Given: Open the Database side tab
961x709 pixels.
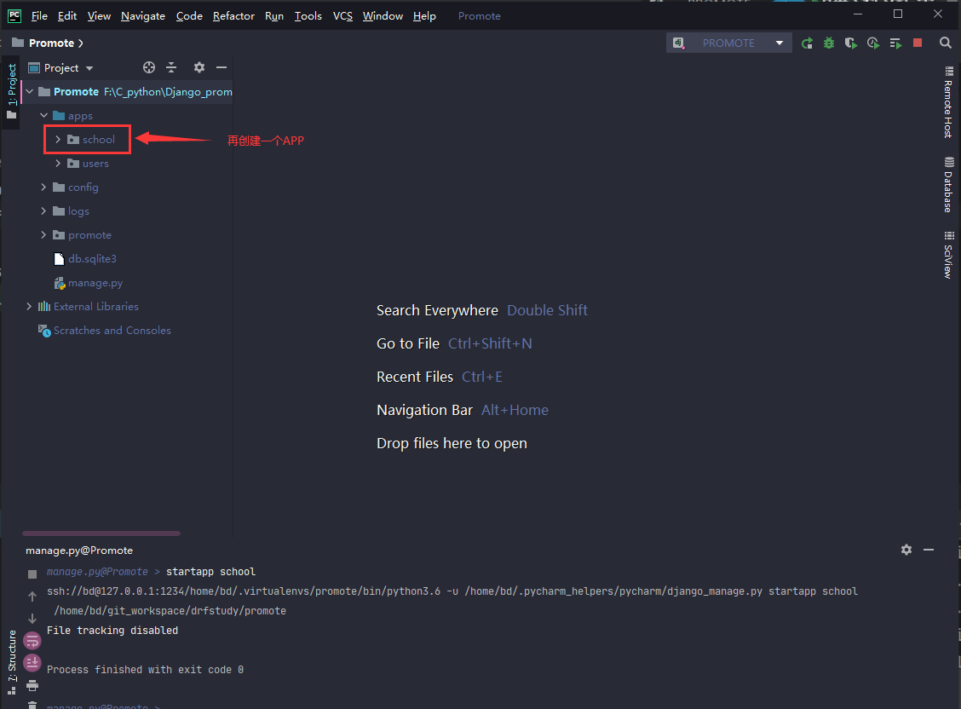Looking at the screenshot, I should pyautogui.click(x=948, y=185).
